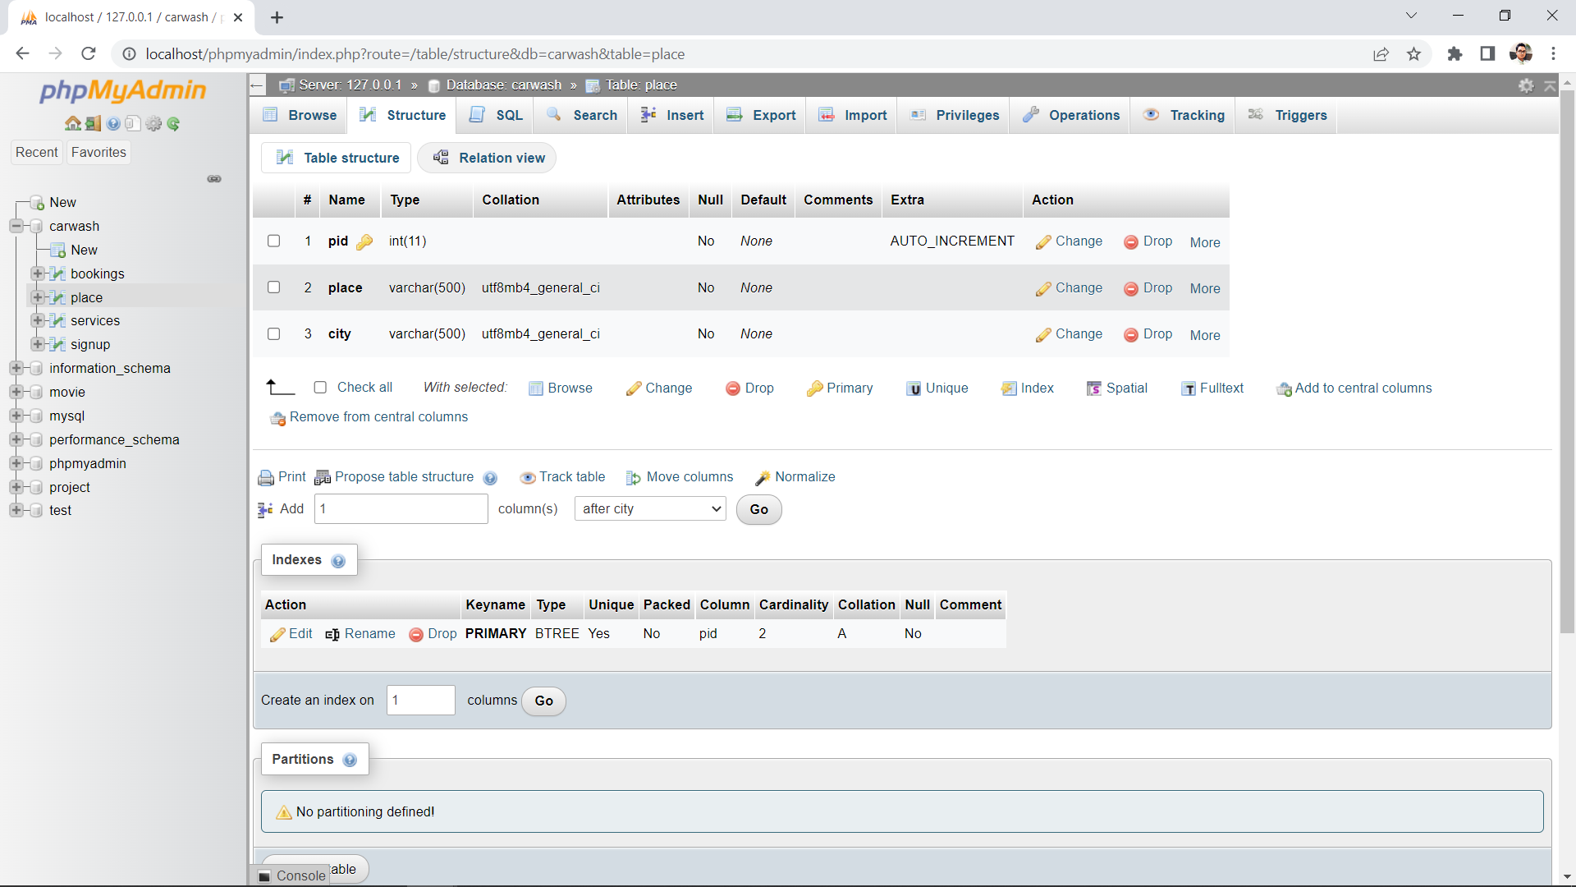Collapse the carwash database node
This screenshot has width=1576, height=887.
tap(16, 226)
